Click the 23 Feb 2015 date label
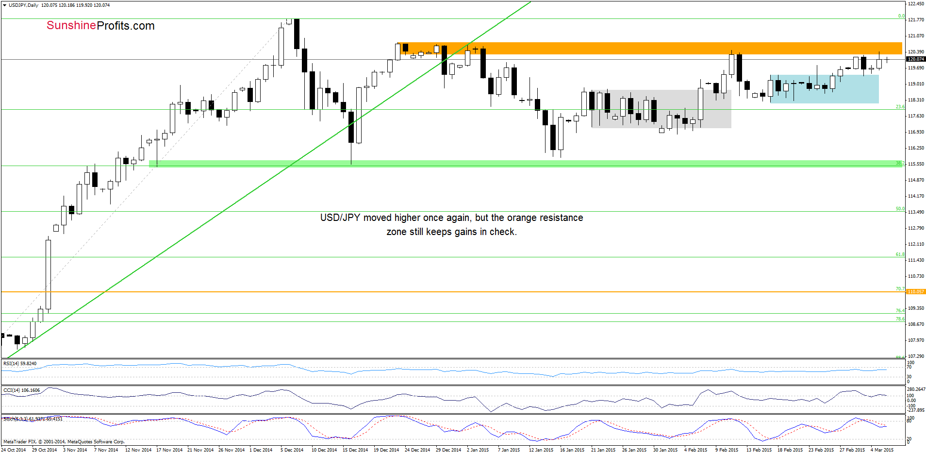Viewport: 926px width, 454px height. click(x=821, y=450)
